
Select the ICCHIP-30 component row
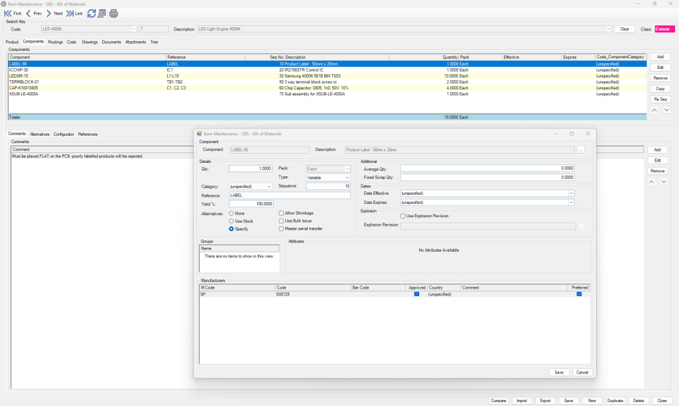(328, 70)
